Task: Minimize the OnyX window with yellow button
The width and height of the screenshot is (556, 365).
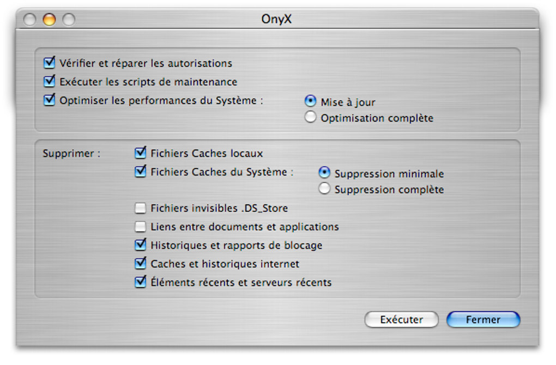Action: pos(49,20)
